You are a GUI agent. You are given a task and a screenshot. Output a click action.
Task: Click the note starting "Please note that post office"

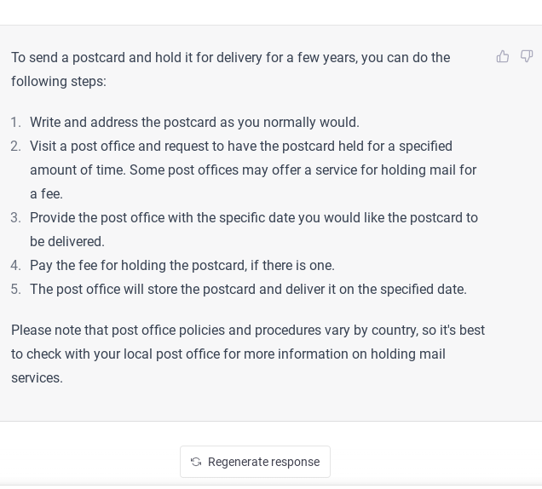tap(248, 331)
